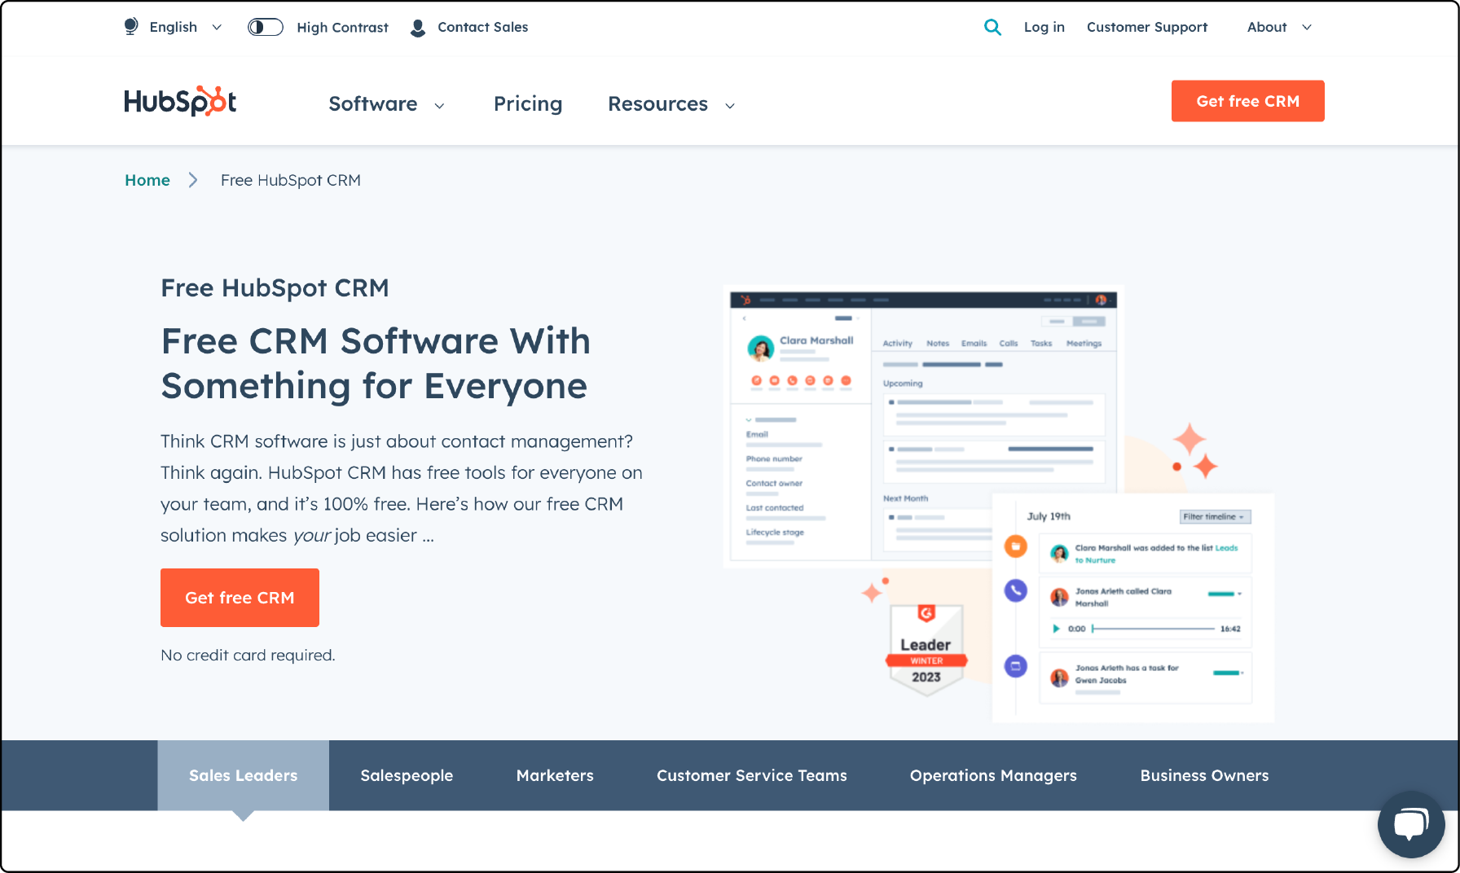Click the orange list timeline icon
Image resolution: width=1460 pixels, height=873 pixels.
tap(1015, 546)
